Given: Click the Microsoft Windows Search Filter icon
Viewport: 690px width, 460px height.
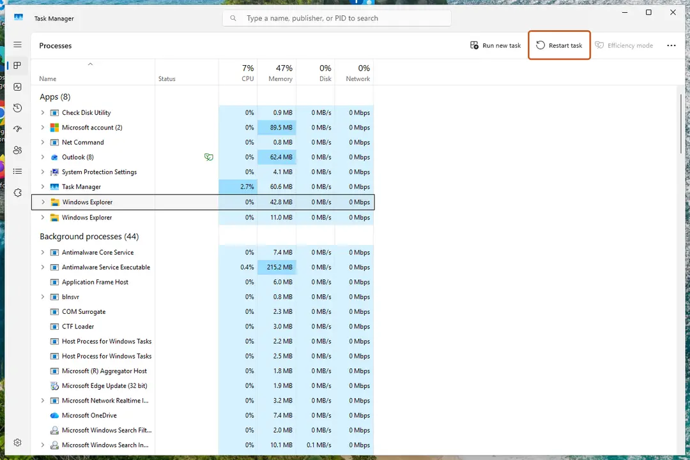Looking at the screenshot, I should point(54,430).
